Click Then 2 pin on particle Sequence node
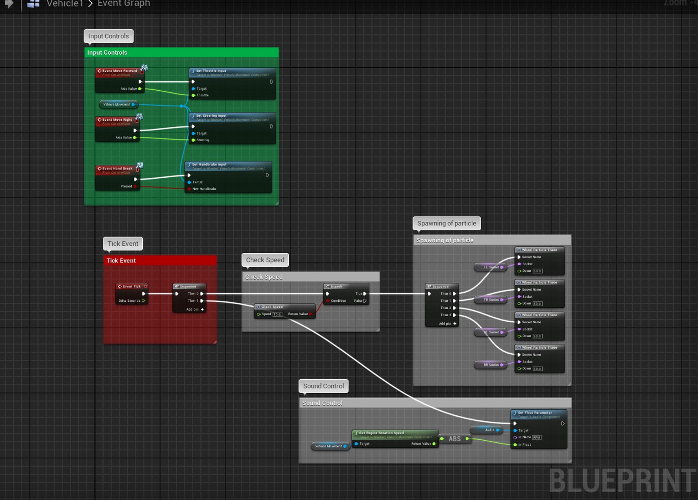The image size is (698, 500). coord(454,308)
